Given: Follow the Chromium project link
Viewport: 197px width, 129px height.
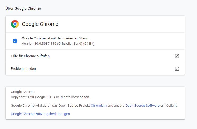Looking at the screenshot, I should tap(99, 106).
